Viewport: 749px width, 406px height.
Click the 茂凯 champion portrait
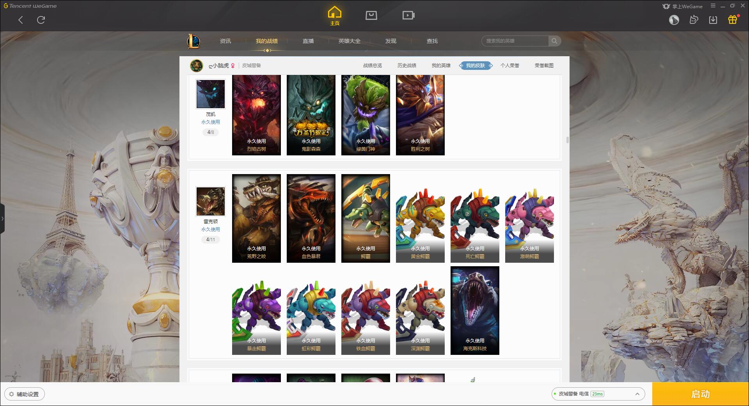click(211, 94)
